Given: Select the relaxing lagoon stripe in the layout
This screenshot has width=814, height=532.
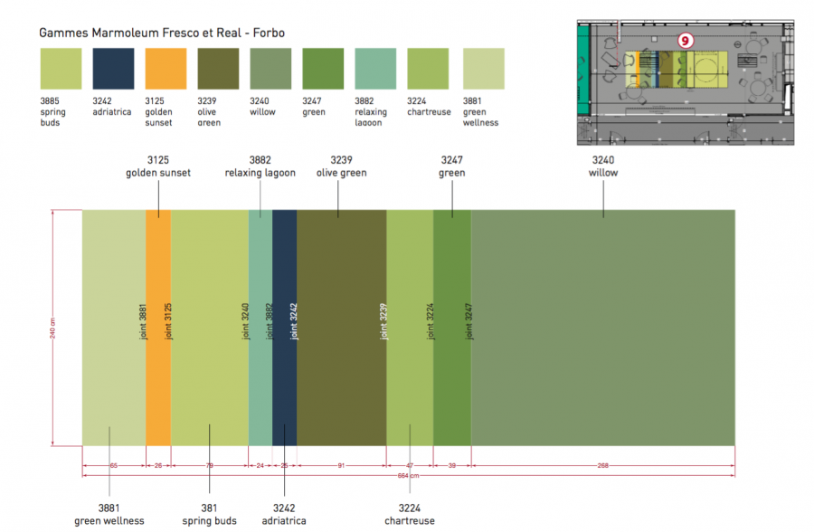Looking at the screenshot, I should [260, 328].
